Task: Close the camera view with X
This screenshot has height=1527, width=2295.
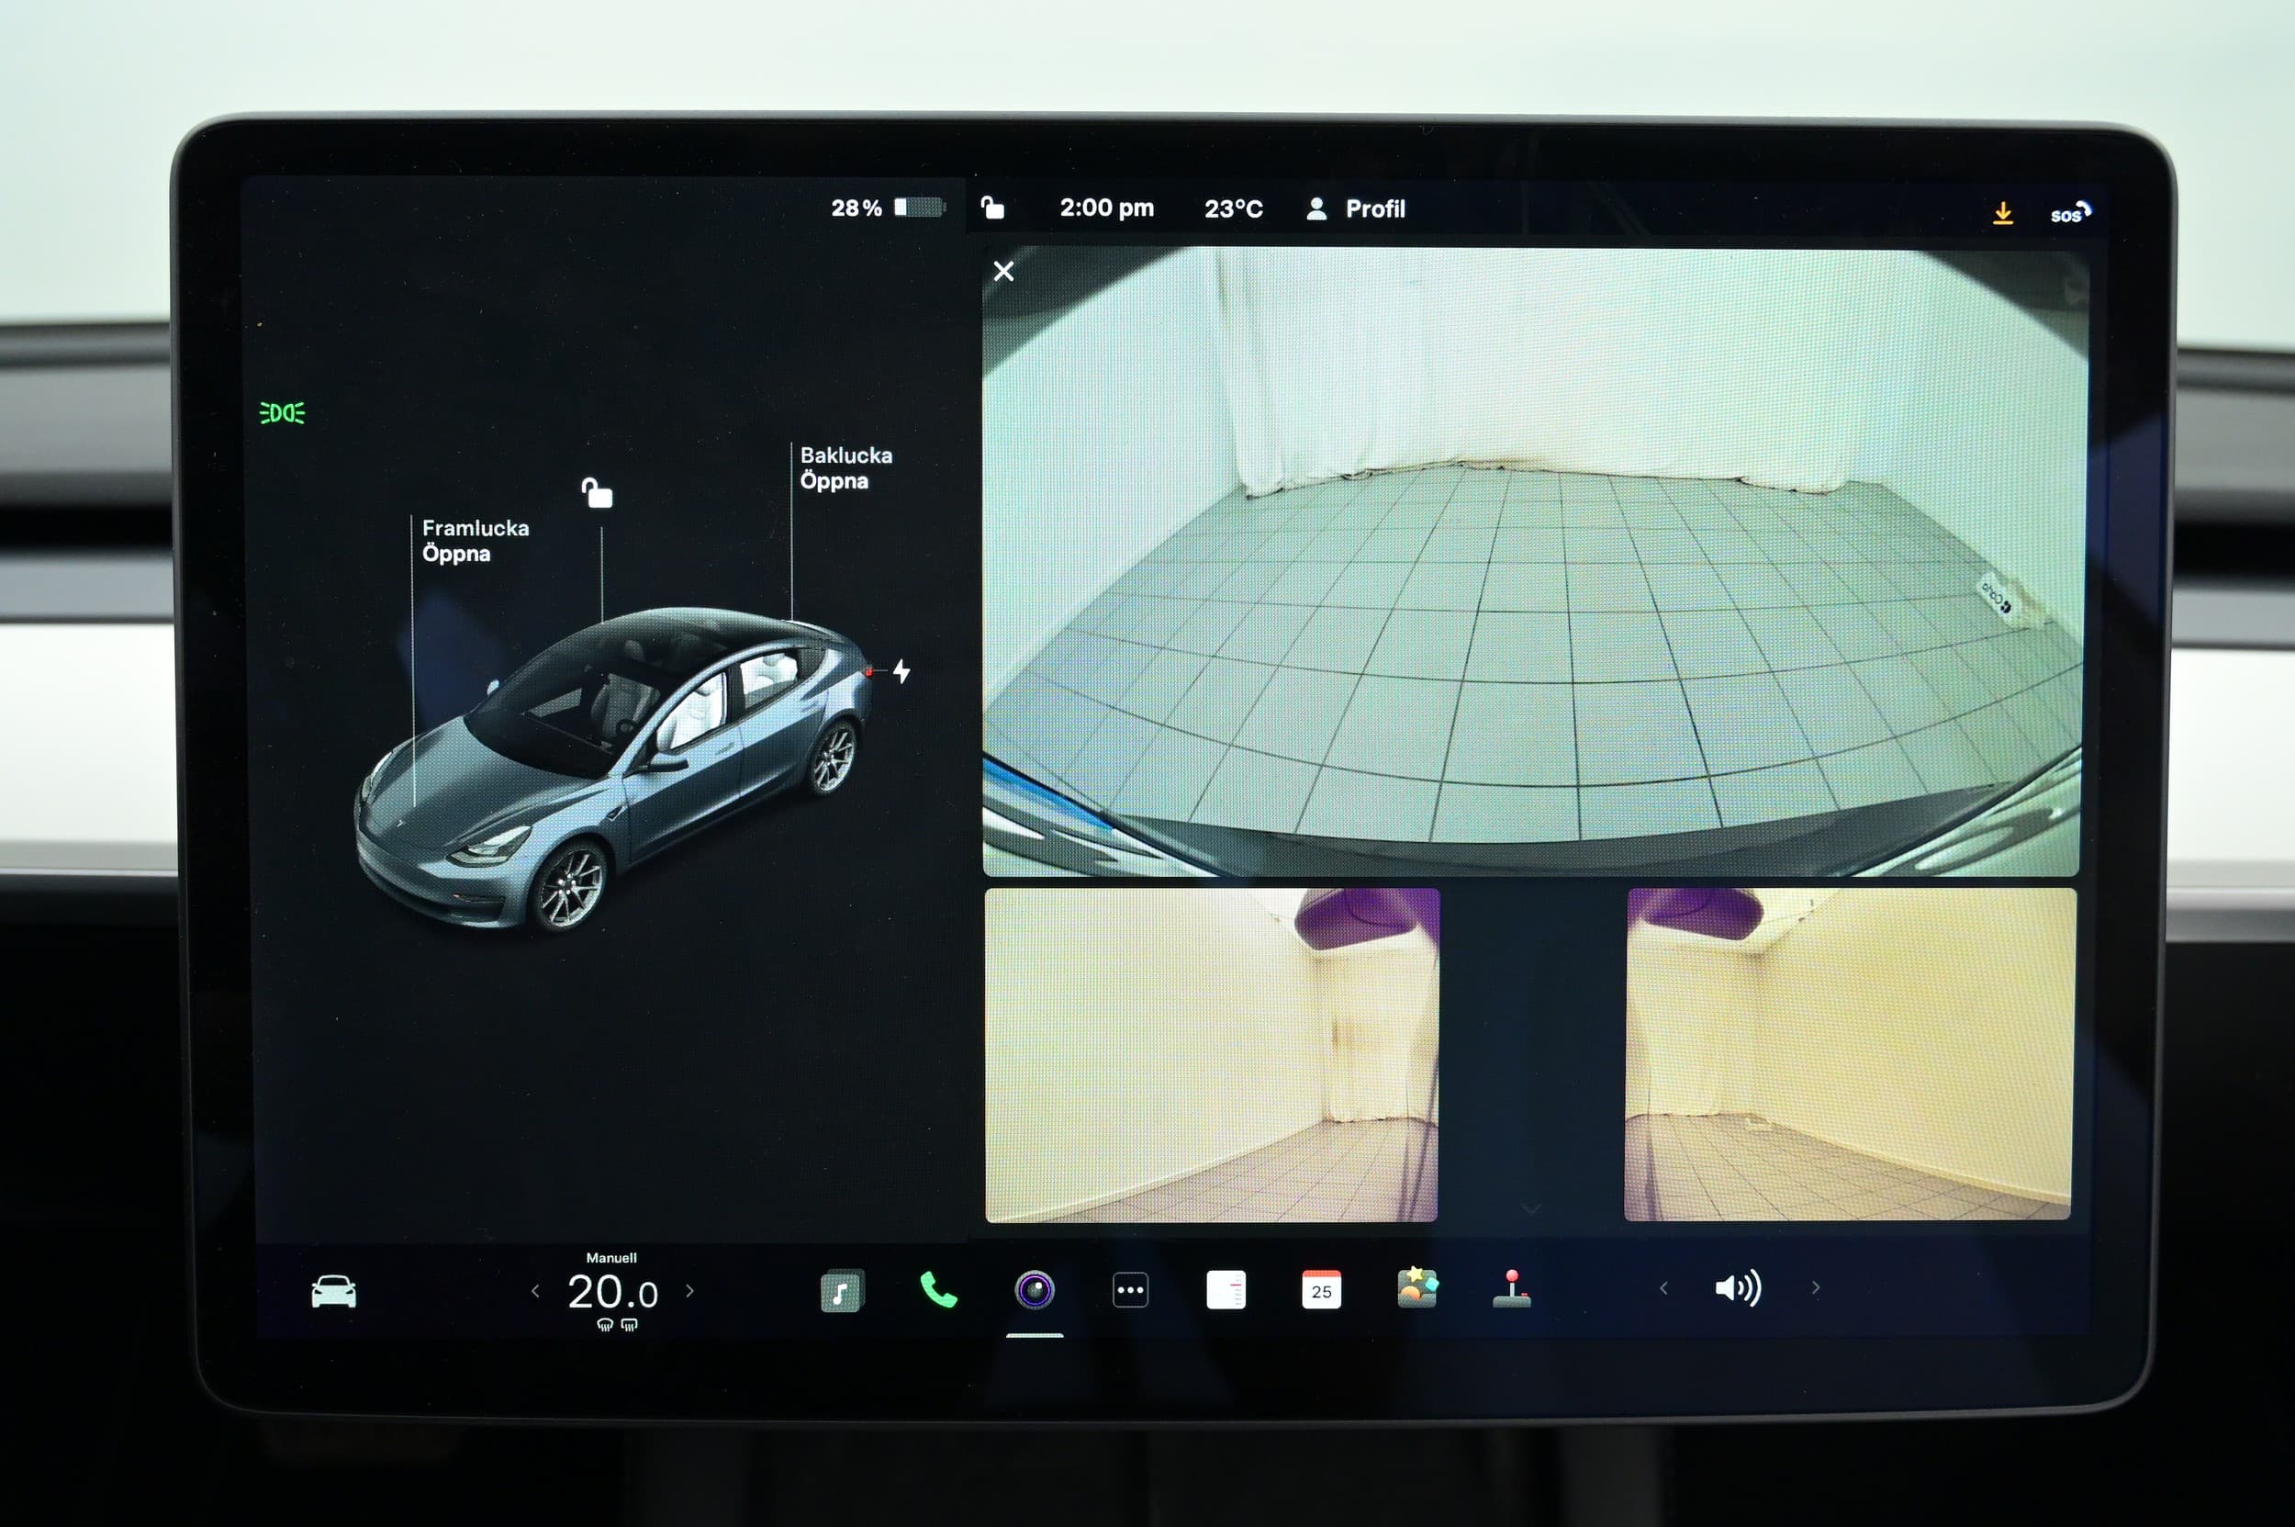Action: click(x=1004, y=271)
